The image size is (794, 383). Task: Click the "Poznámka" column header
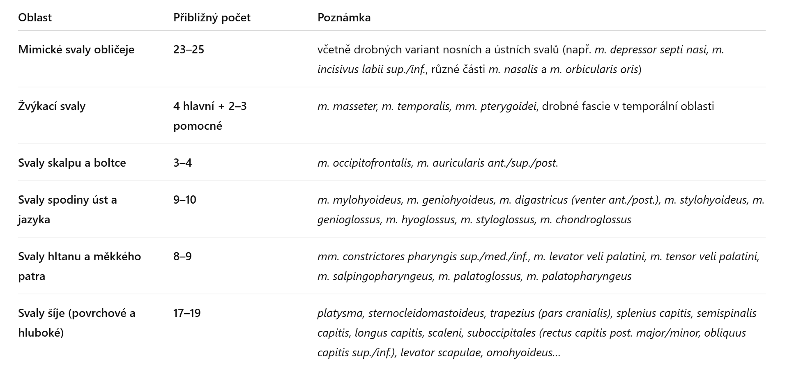[344, 18]
